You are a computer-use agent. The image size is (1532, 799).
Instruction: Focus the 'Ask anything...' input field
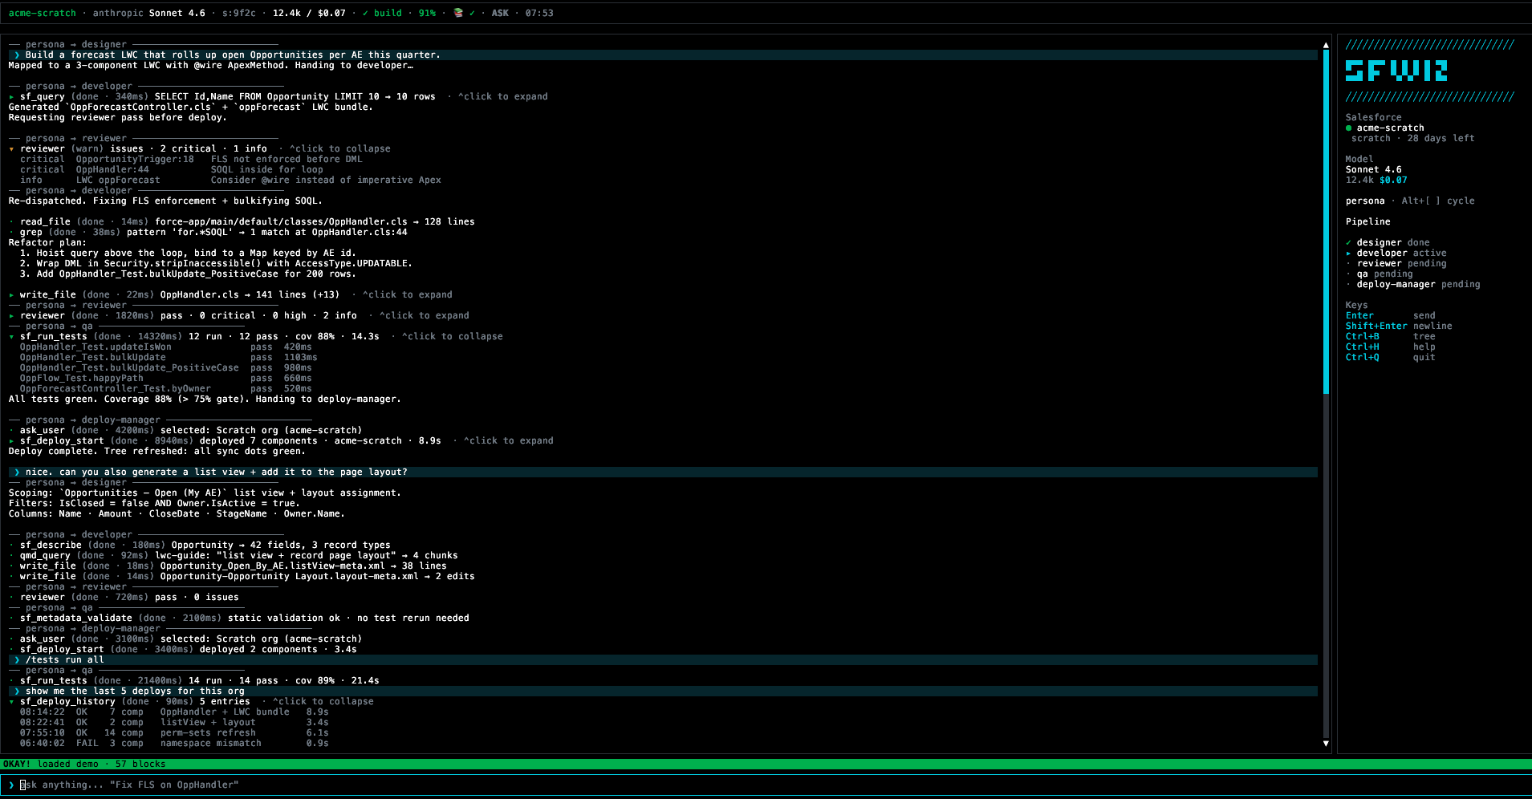[x=766, y=785]
